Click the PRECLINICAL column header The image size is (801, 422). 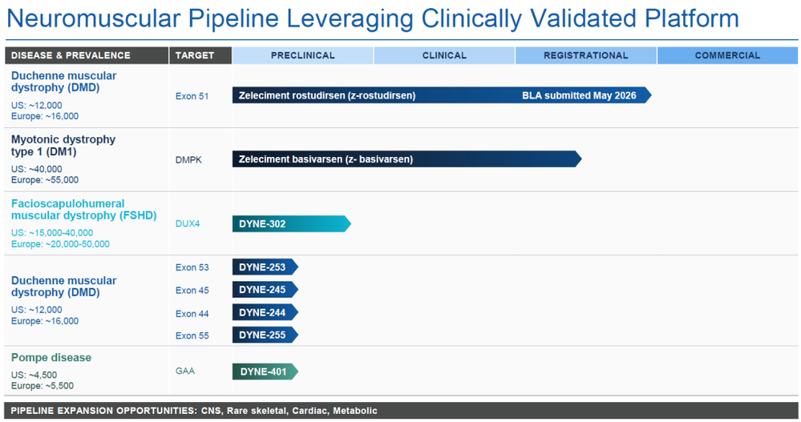(x=302, y=55)
